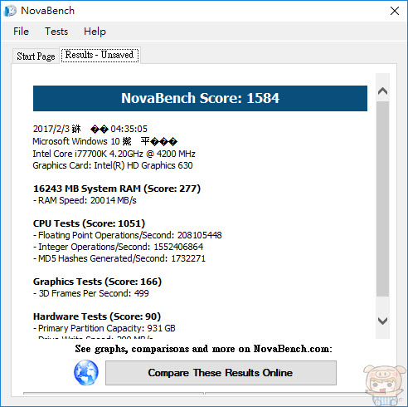408x407 pixels.
Task: Close the NovaBench window
Action: click(x=395, y=11)
